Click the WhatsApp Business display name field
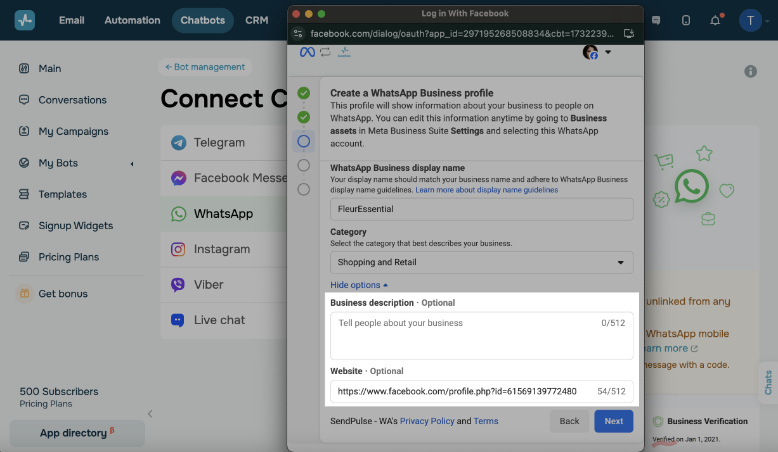778x452 pixels. point(481,209)
